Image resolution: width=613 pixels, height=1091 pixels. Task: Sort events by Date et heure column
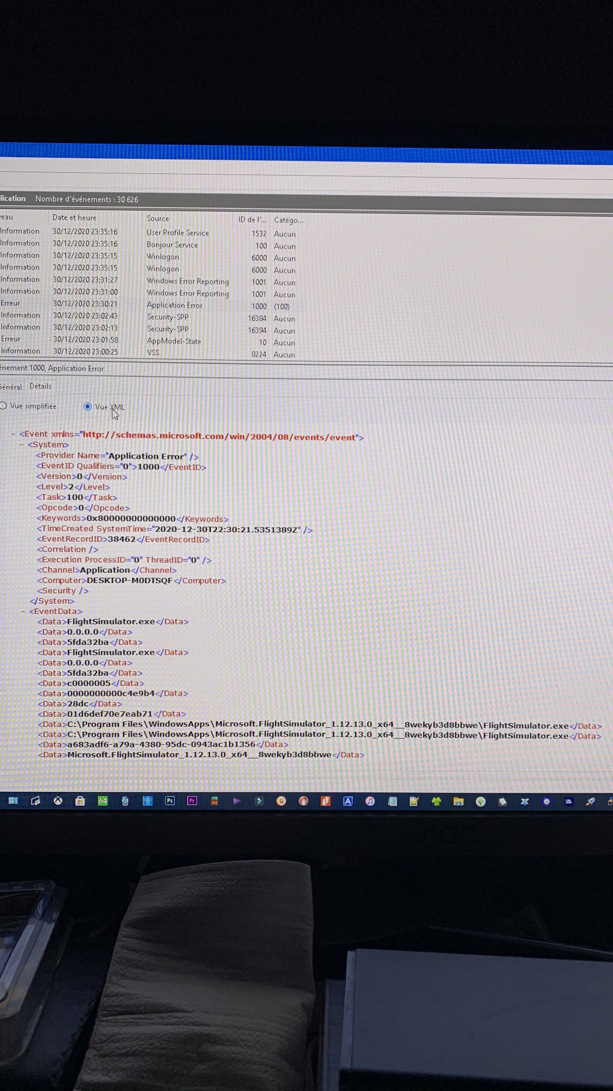[x=74, y=218]
